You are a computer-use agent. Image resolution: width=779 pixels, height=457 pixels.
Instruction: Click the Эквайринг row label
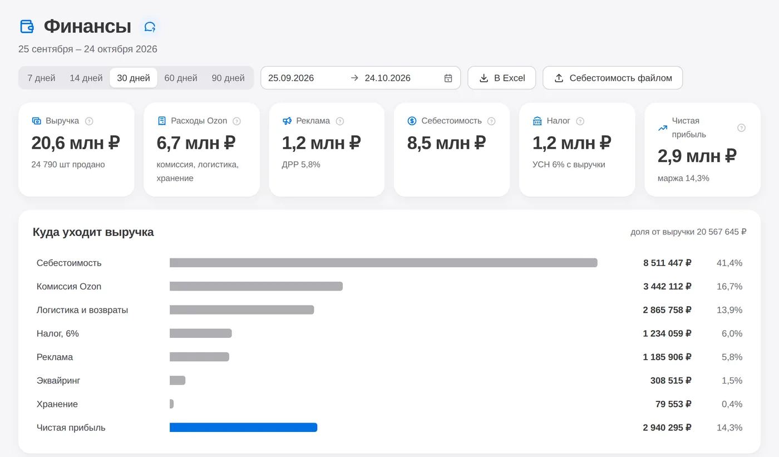coord(58,381)
